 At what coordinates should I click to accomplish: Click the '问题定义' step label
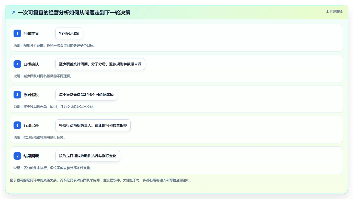(31, 33)
